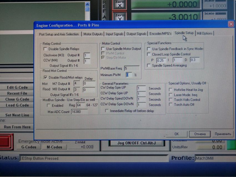
Task: Enable Torch Auto Off option
Action: tap(171, 105)
